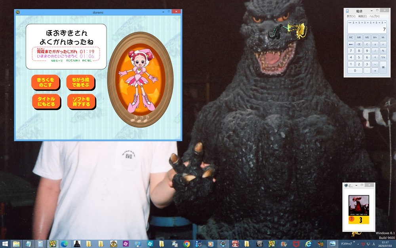Image resolution: width=396 pixels, height=248 pixels.
Task: Click calculator MR memory recall key
Action: coord(359,37)
